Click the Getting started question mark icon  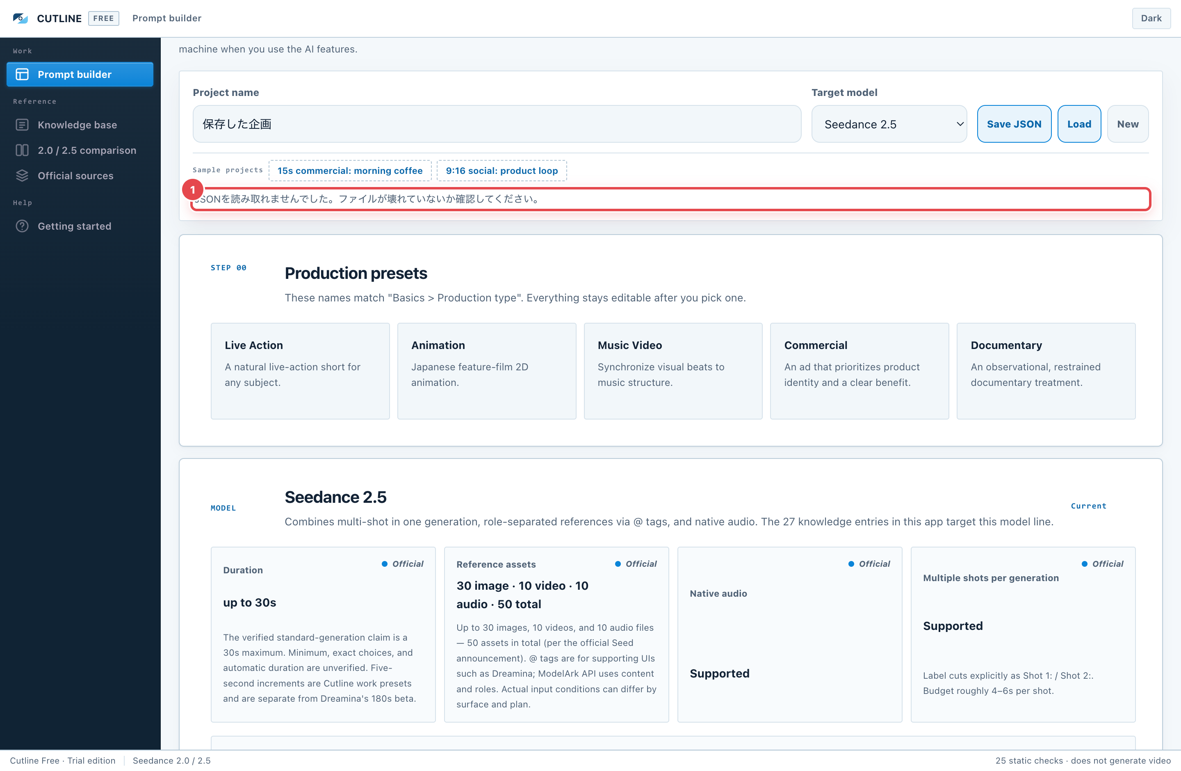pyautogui.click(x=22, y=226)
